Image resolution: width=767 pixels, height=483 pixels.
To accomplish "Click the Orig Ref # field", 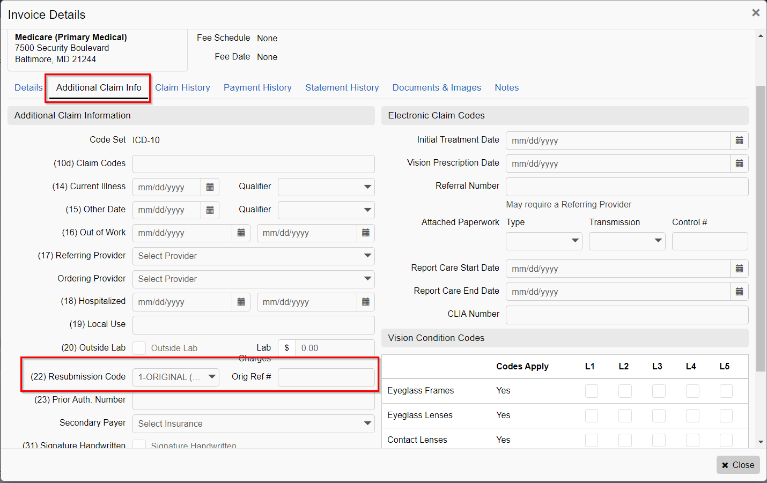I will coord(326,377).
